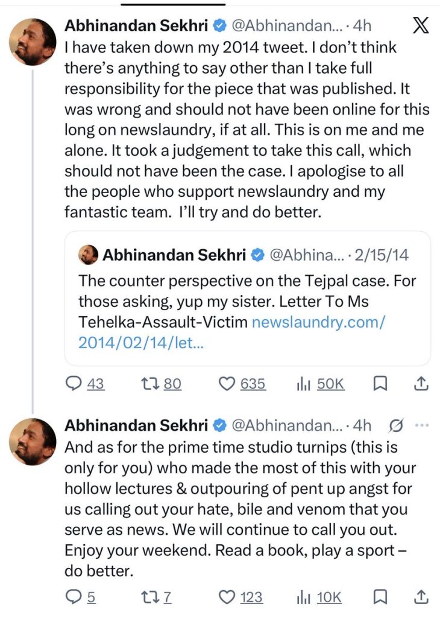This screenshot has width=440, height=618.
Task: Open the newslaundry.com link in quoted tweet
Action: point(232,333)
